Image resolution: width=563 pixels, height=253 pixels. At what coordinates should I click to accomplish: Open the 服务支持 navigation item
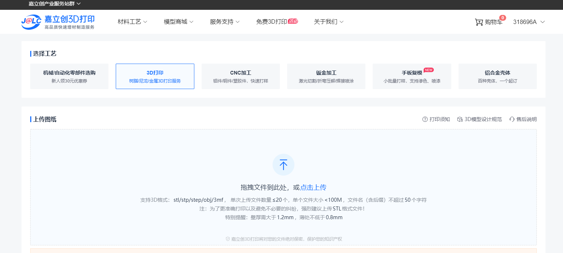(x=222, y=22)
